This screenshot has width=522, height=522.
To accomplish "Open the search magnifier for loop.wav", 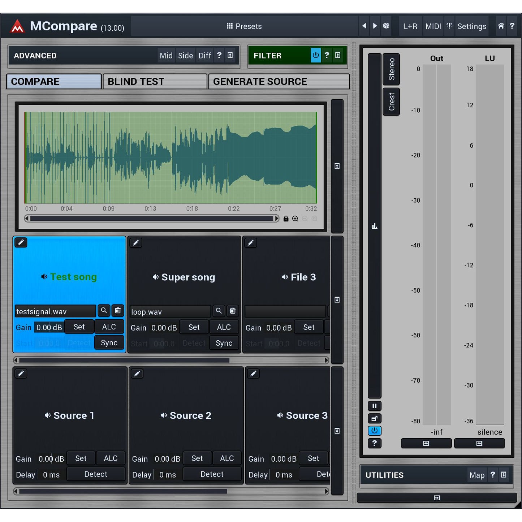I will [x=219, y=311].
